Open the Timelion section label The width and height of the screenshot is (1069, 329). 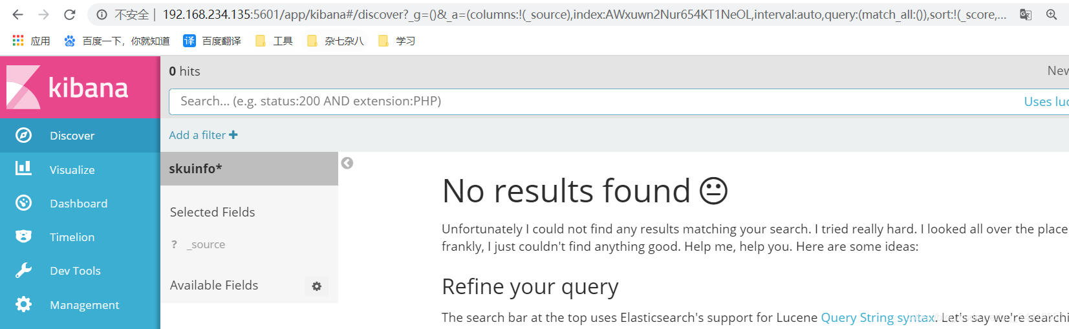[72, 237]
